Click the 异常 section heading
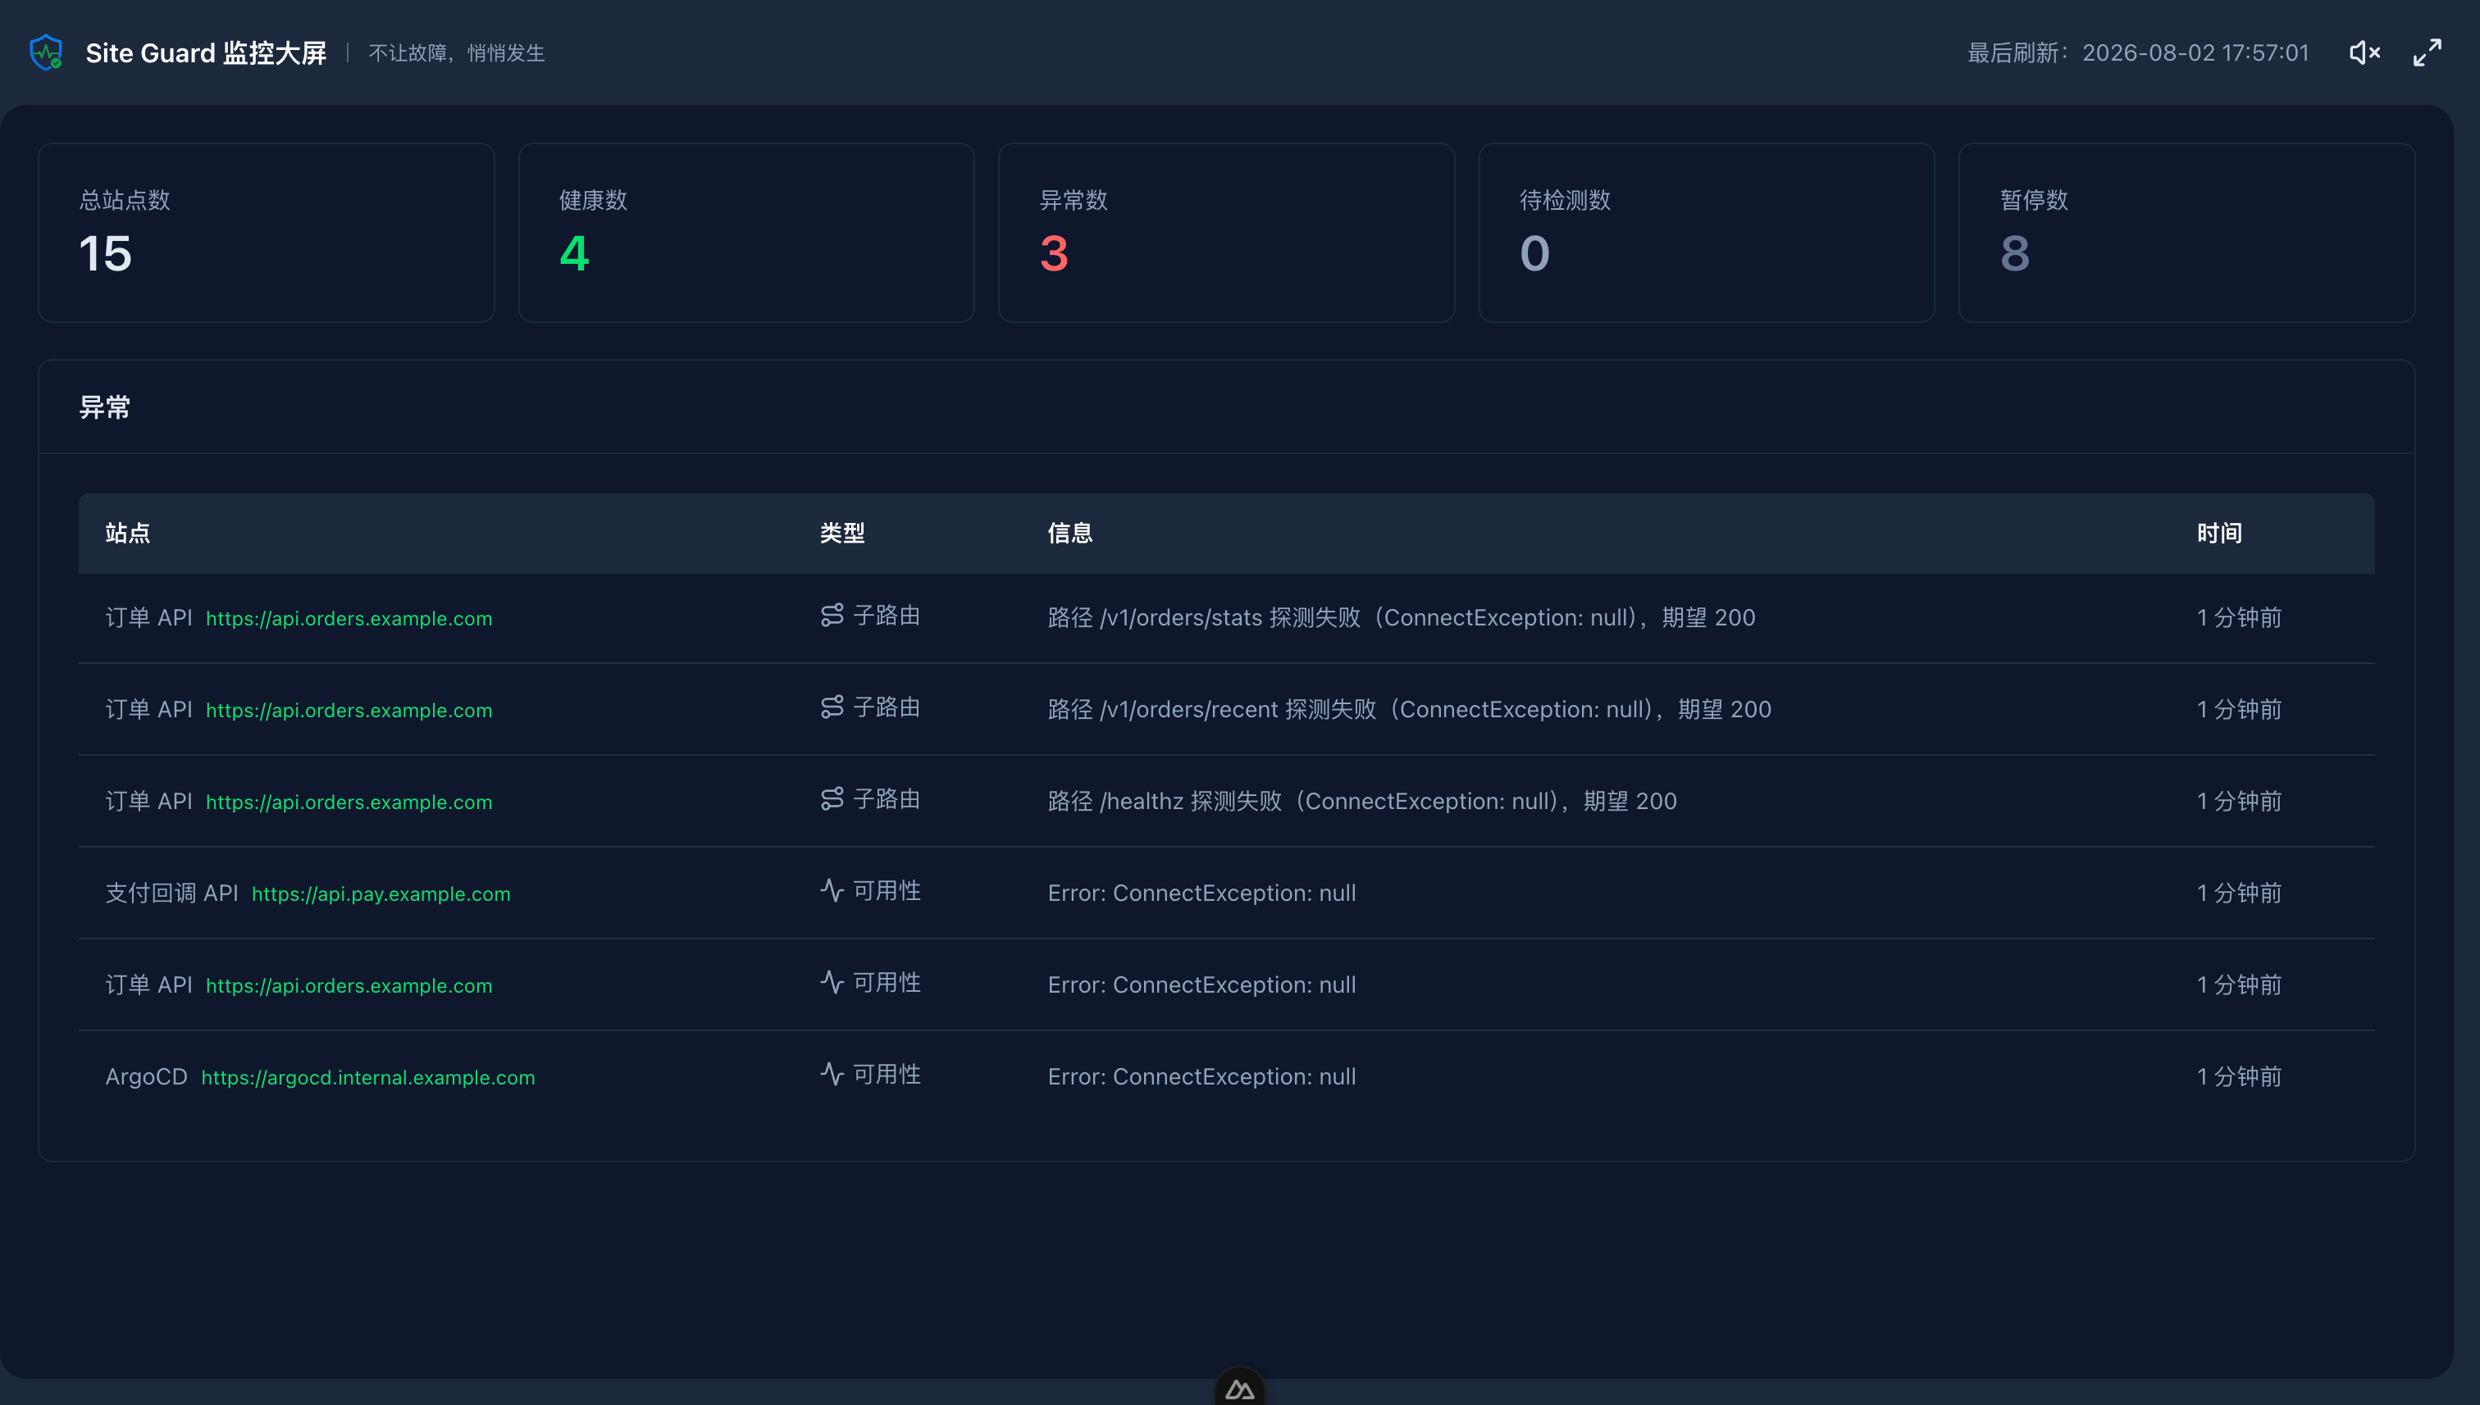The width and height of the screenshot is (2480, 1405). [x=104, y=407]
